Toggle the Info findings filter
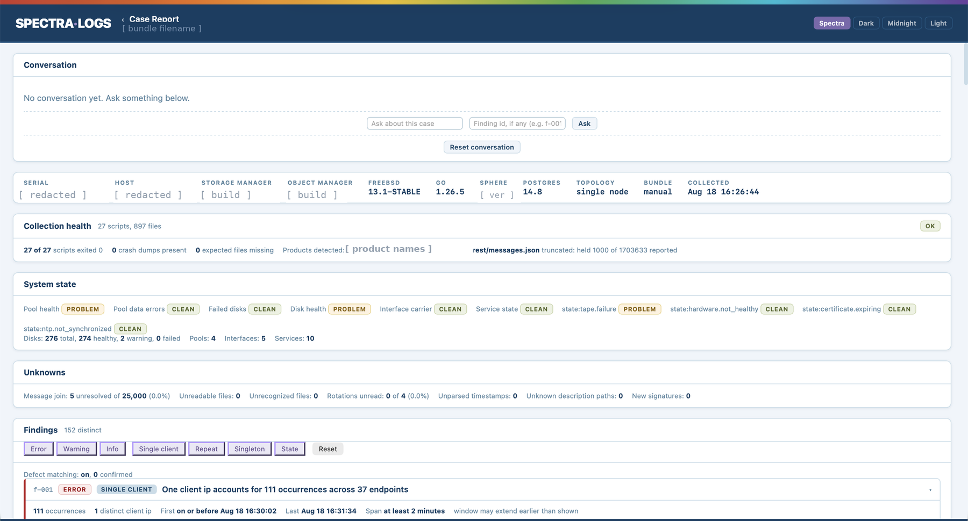 coord(112,449)
